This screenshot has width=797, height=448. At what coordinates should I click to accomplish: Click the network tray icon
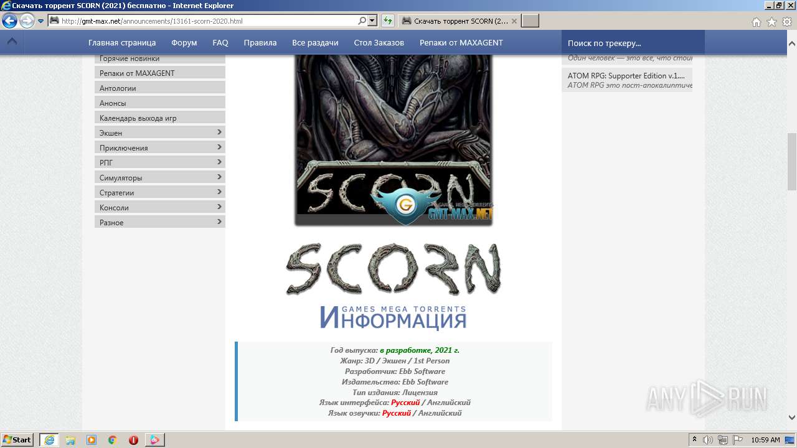pyautogui.click(x=723, y=440)
